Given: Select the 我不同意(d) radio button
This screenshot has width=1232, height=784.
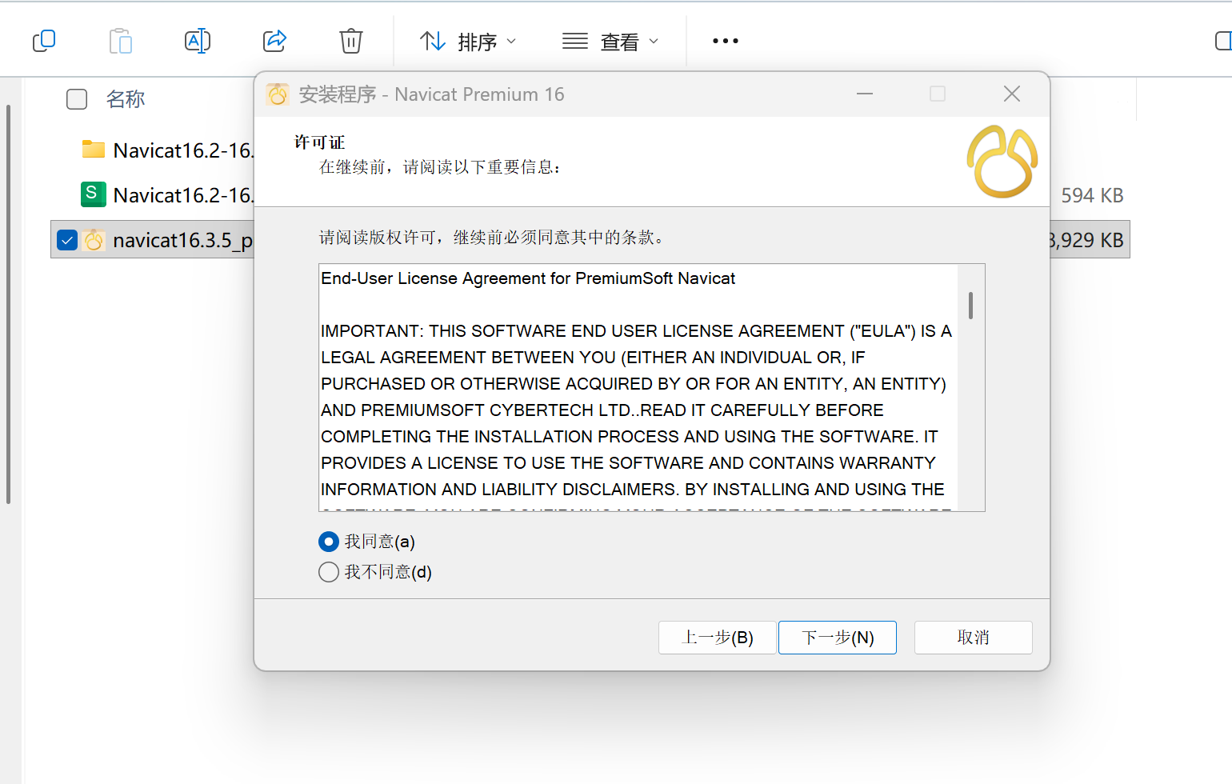Looking at the screenshot, I should [329, 572].
